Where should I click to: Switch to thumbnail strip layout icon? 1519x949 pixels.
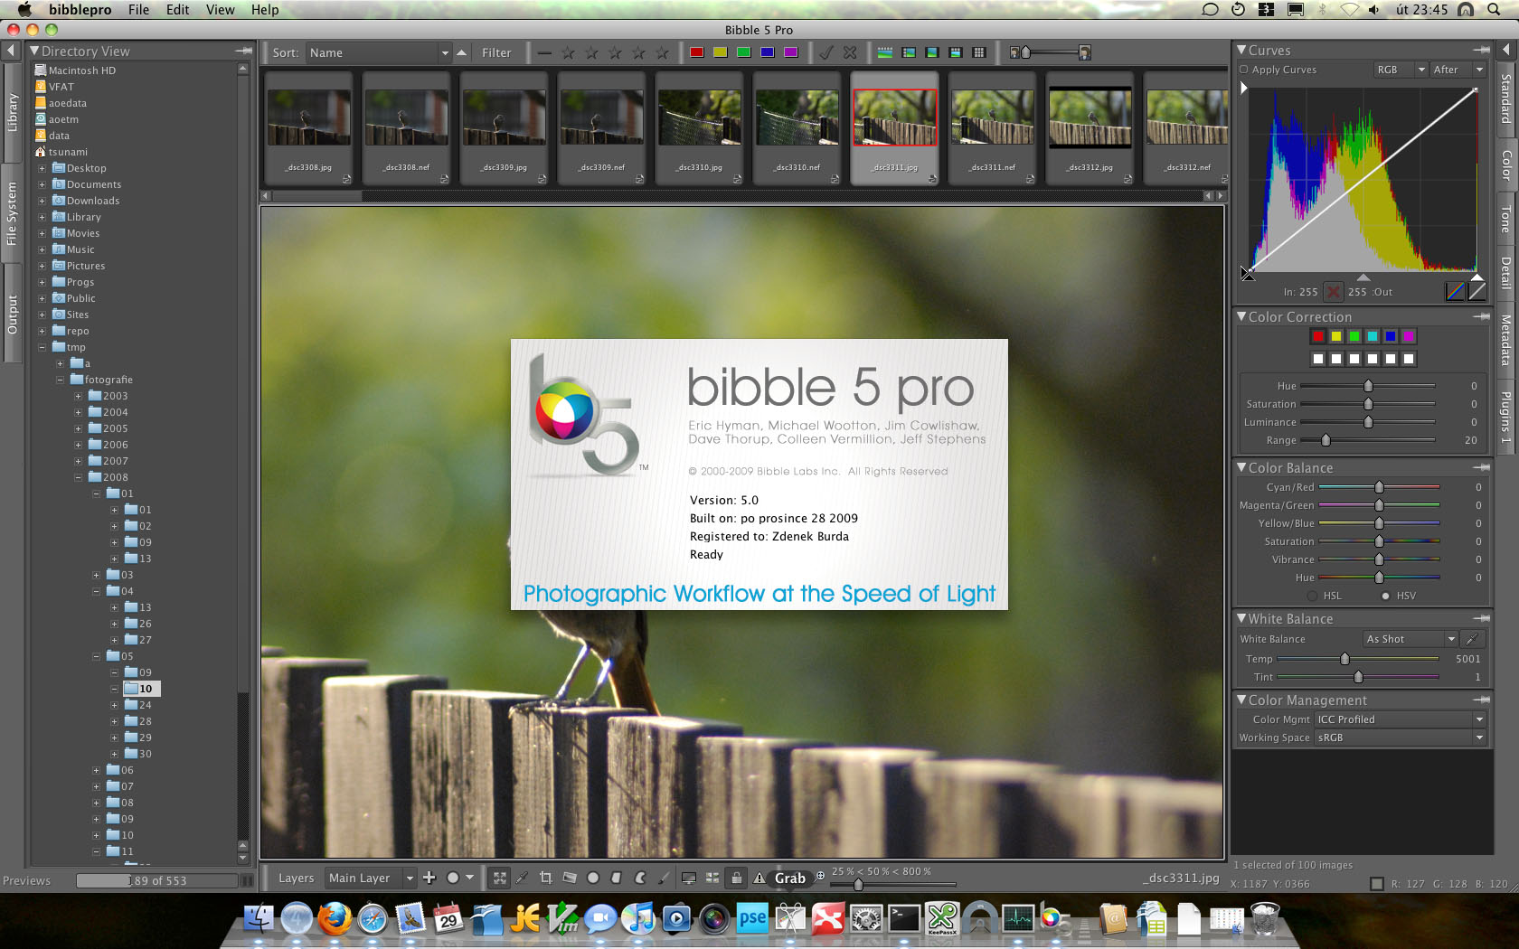point(884,52)
